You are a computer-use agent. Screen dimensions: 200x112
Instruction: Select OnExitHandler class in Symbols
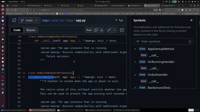[157, 75]
